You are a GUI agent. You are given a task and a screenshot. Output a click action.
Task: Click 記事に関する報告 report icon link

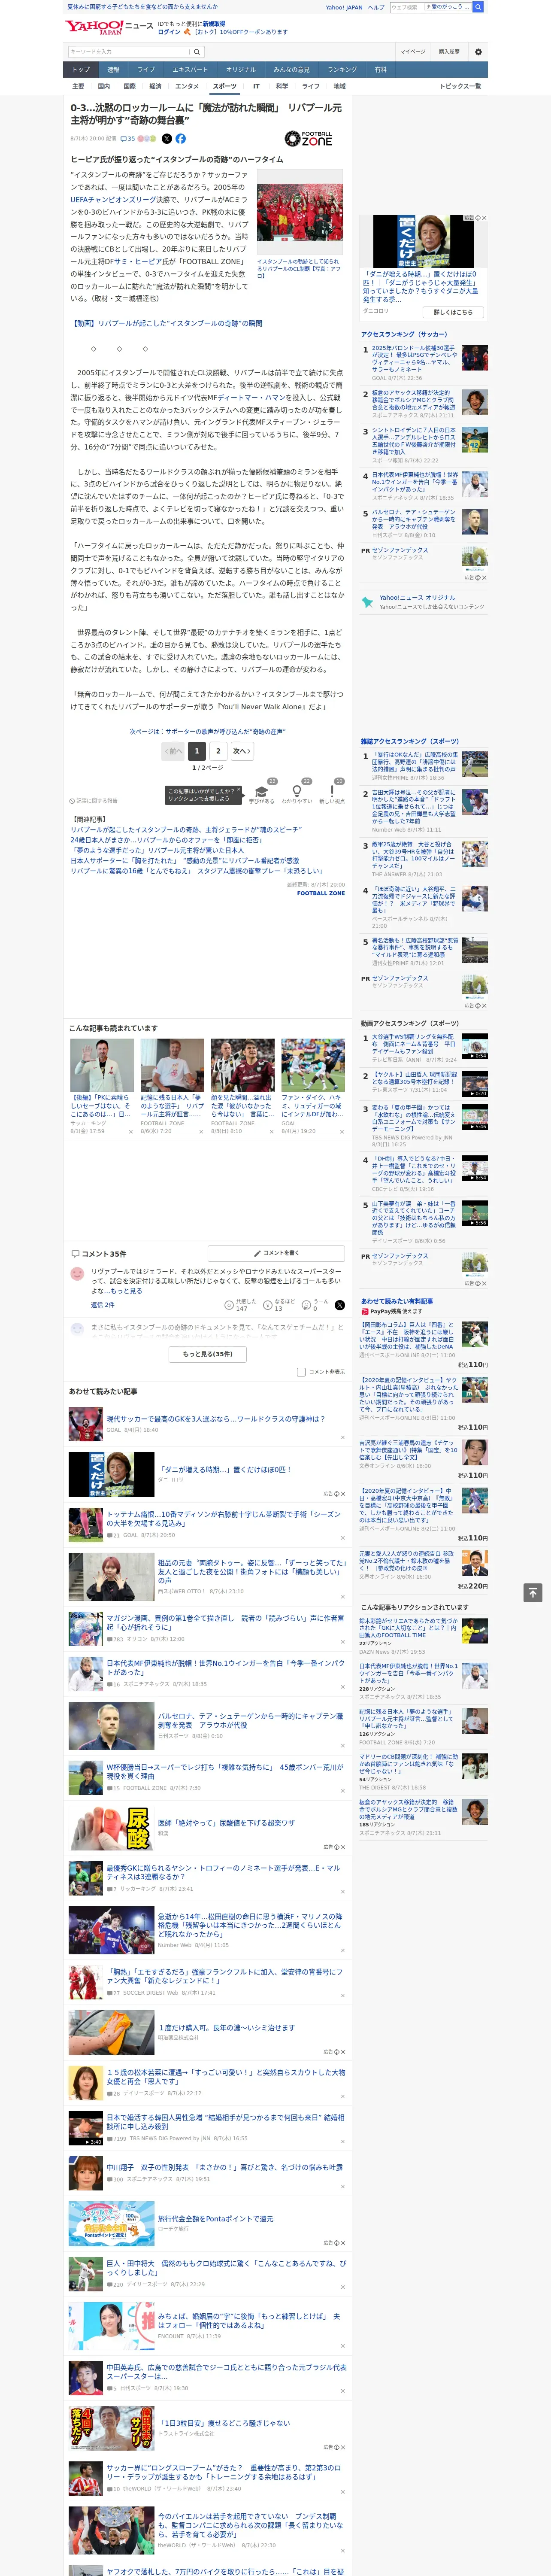94,801
